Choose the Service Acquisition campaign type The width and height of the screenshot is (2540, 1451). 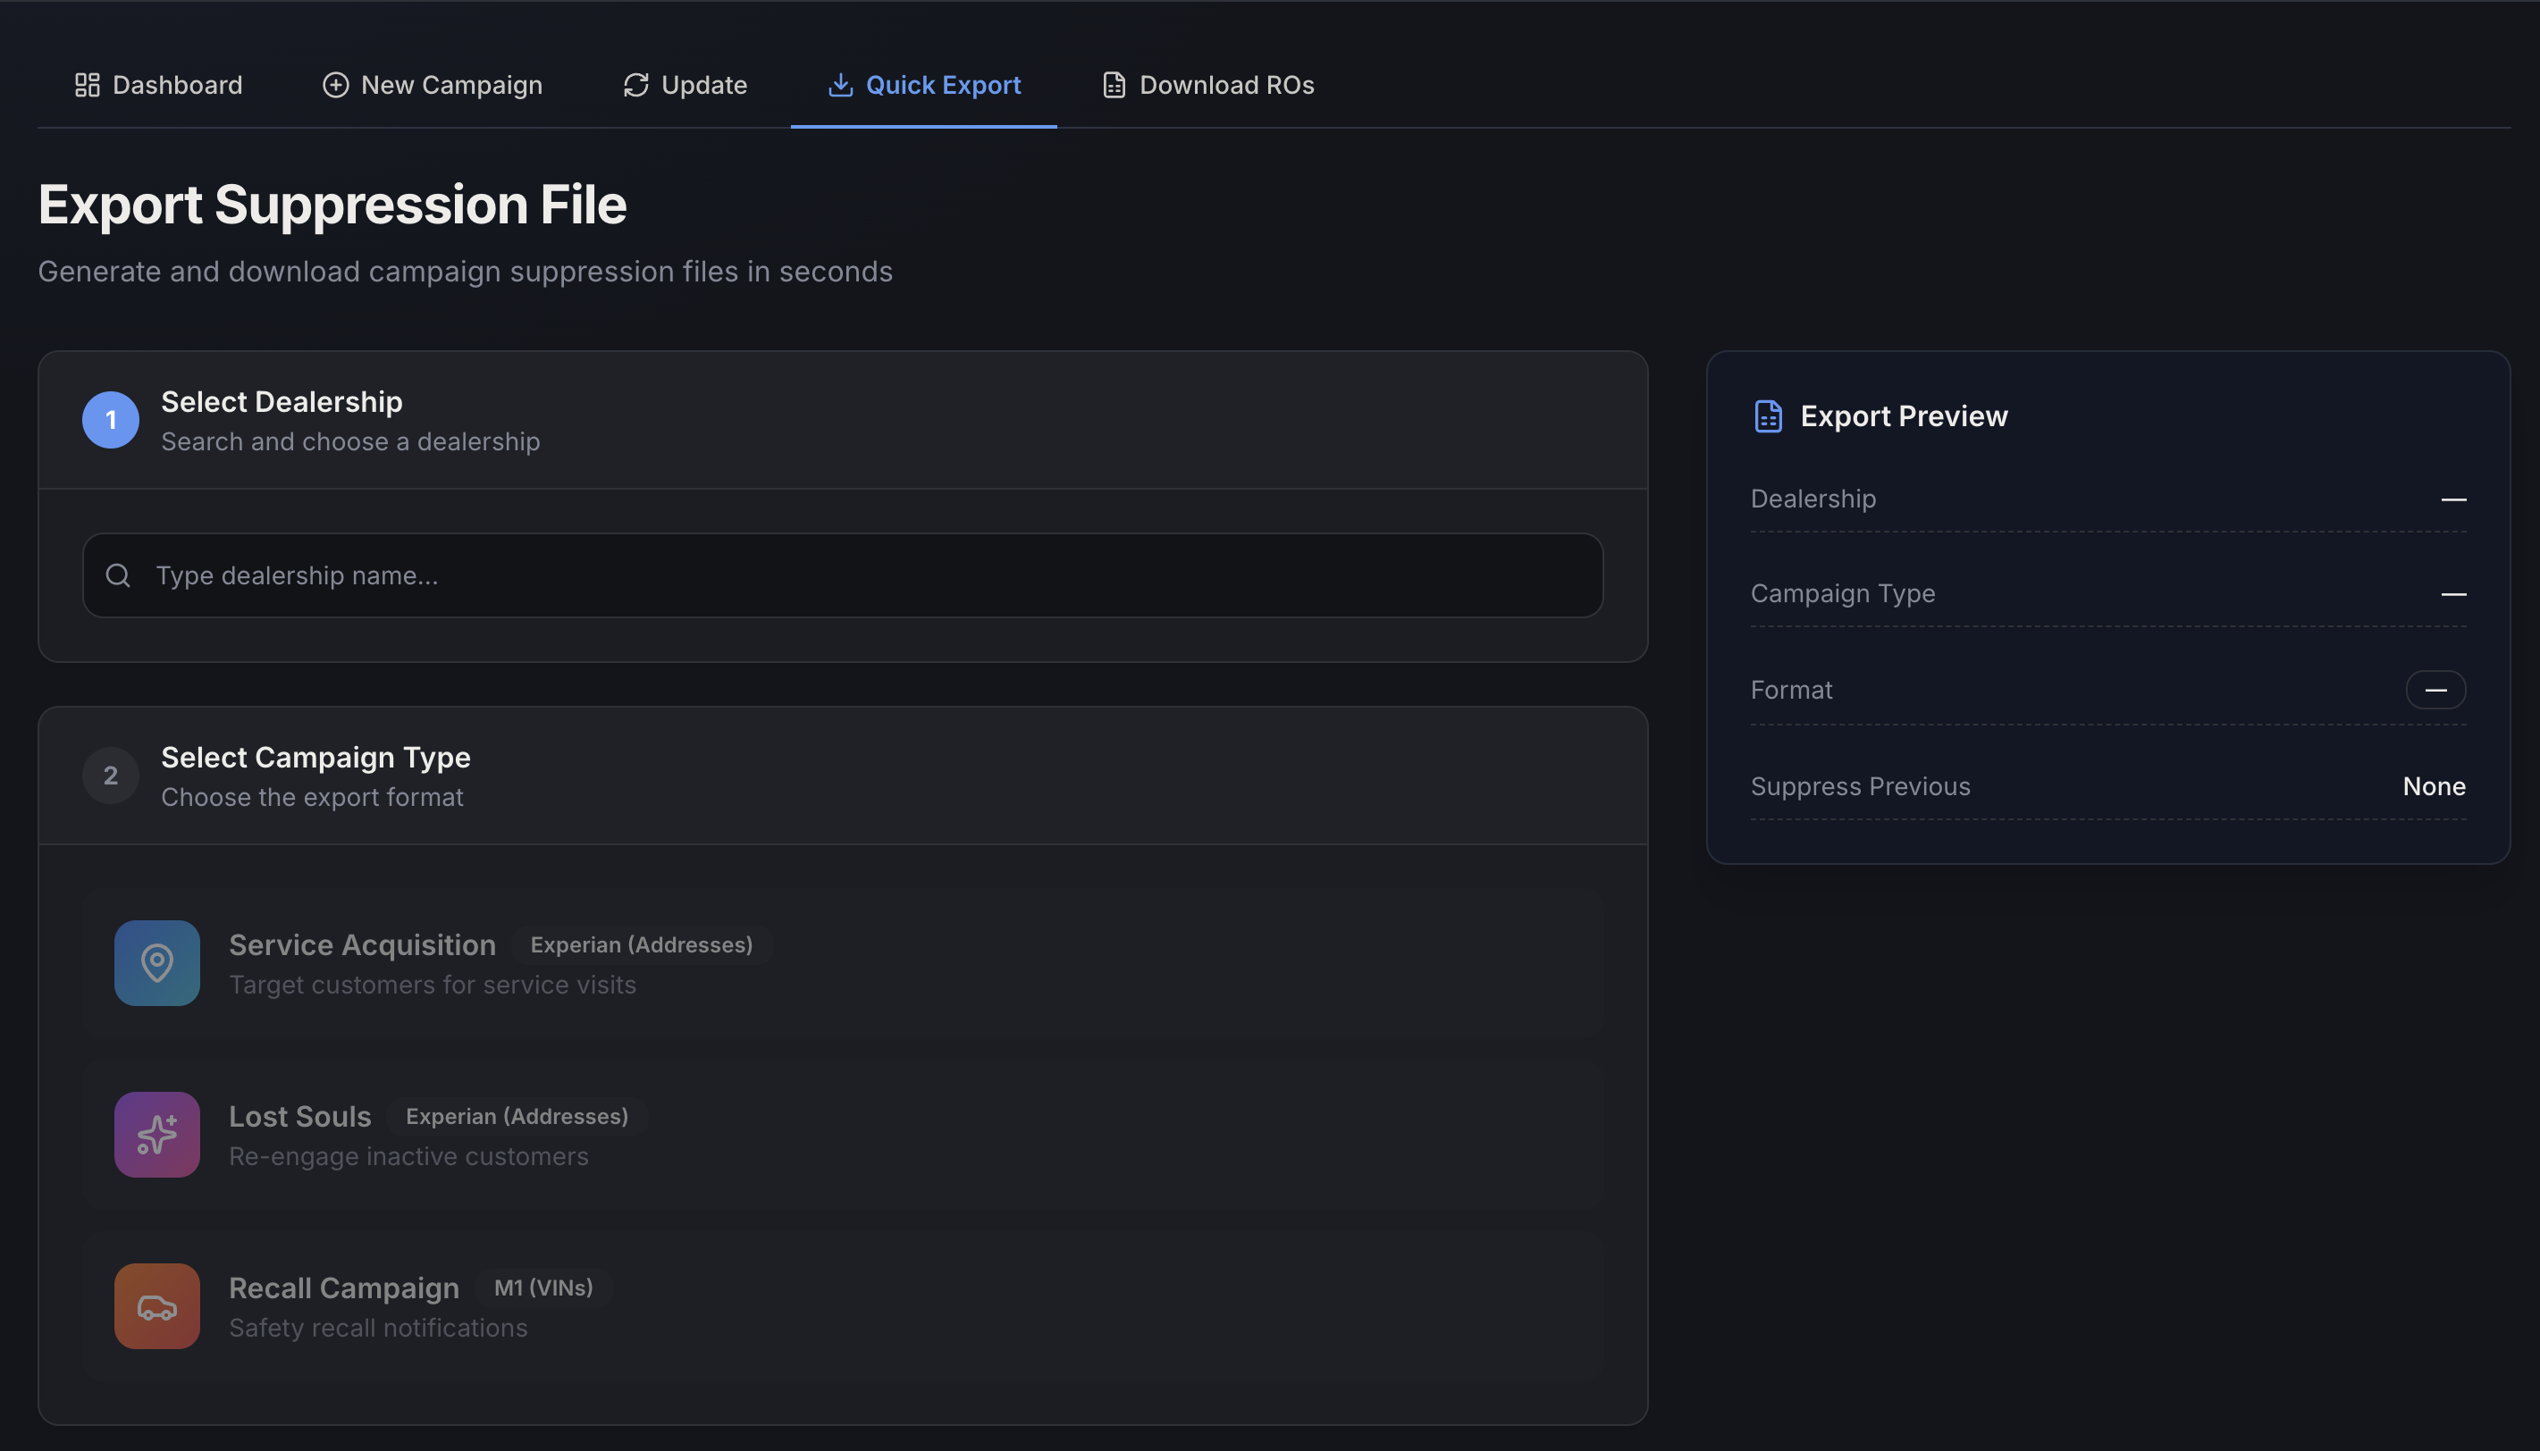(x=842, y=962)
